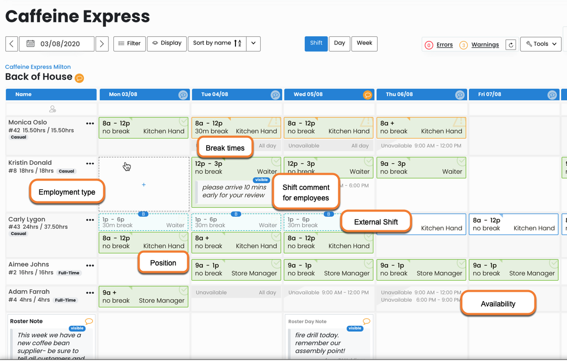Open the orange comment icon beside Back of House
Image resolution: width=567 pixels, height=361 pixels.
pos(80,78)
